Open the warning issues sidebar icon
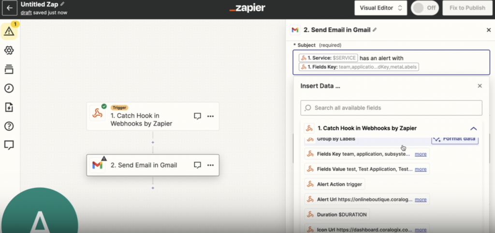495x233 pixels. 9,31
